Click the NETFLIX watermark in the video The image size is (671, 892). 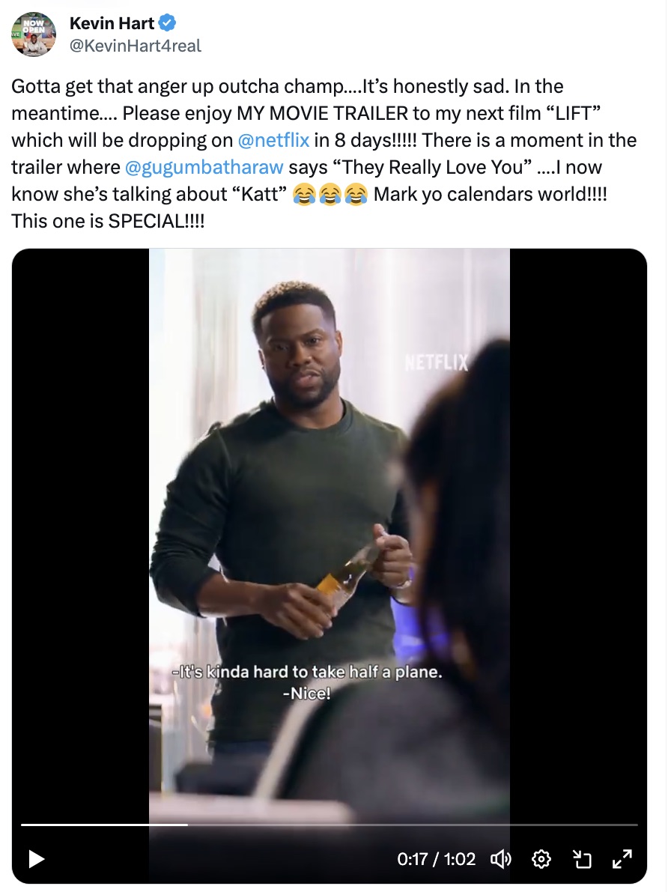point(436,364)
